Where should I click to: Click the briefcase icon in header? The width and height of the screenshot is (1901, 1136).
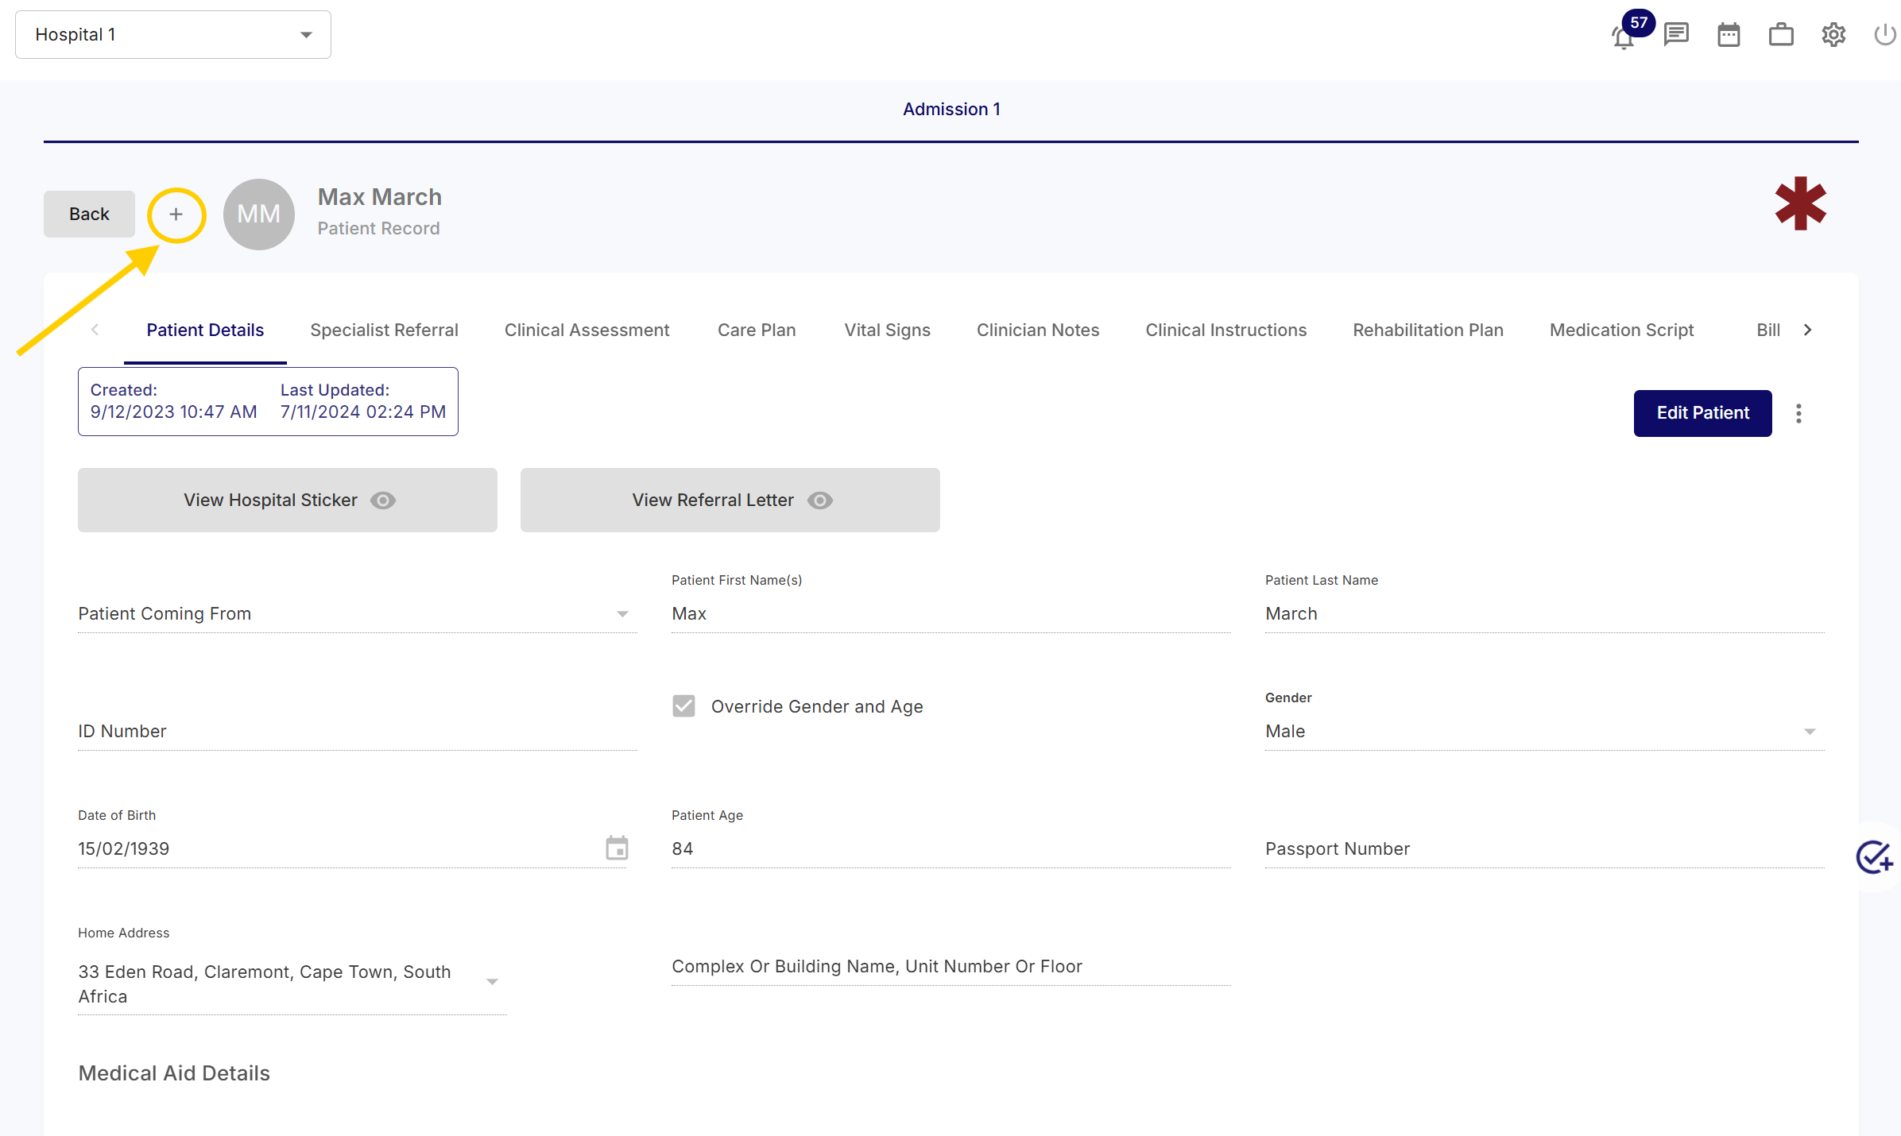[1781, 35]
